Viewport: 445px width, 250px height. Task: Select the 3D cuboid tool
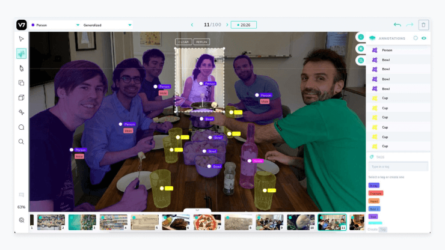pyautogui.click(x=21, y=97)
